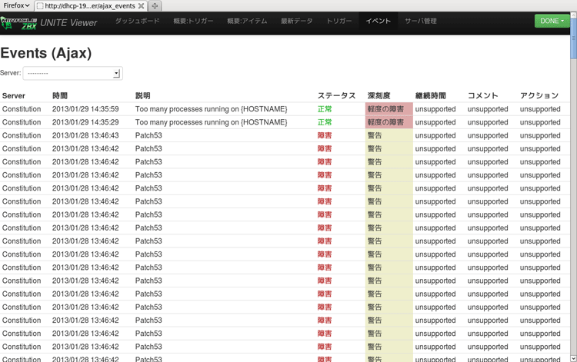Screen dimensions: 577x362
Task: Open the 最新データ nav tab
Action: pyautogui.click(x=297, y=22)
